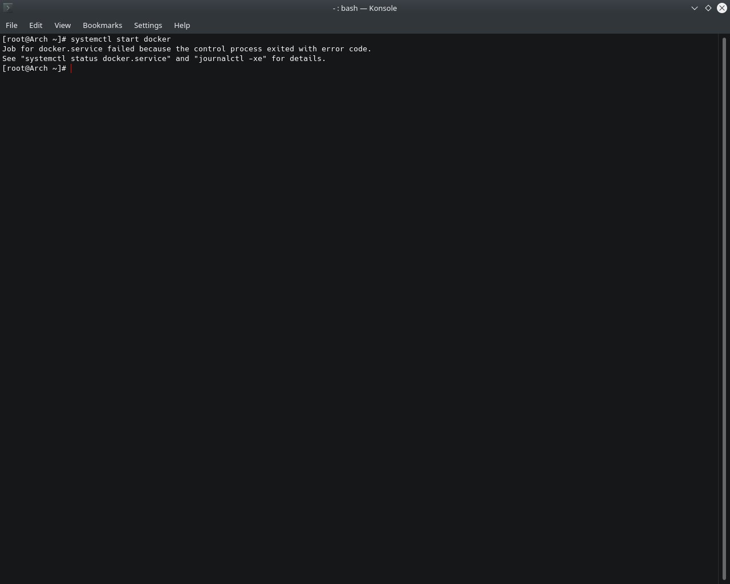Click the 'journalctl -xe' hint line
The height and width of the screenshot is (584, 730).
pyautogui.click(x=164, y=59)
